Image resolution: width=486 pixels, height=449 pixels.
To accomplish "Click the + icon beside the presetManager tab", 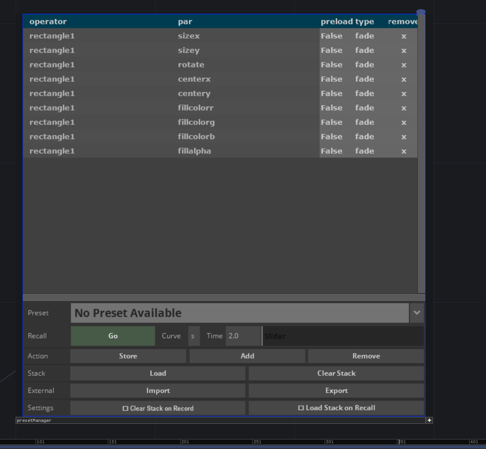I will [429, 420].
